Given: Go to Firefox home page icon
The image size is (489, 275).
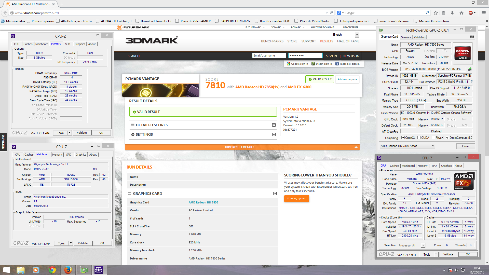Looking at the screenshot, I should (x=461, y=13).
